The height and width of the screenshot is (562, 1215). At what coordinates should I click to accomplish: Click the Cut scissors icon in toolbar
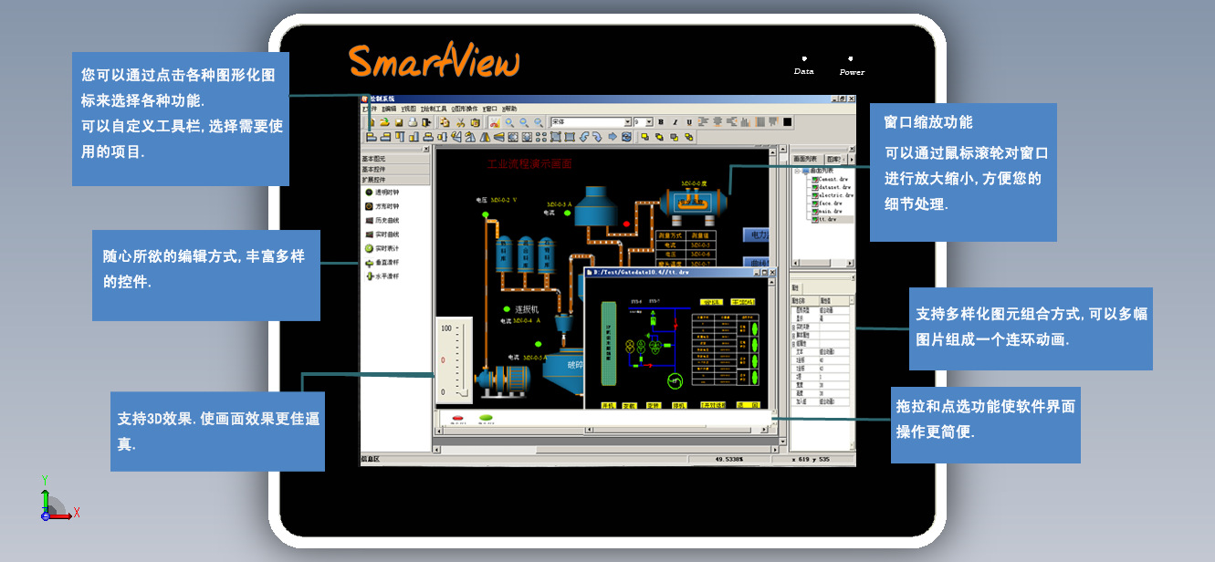461,122
